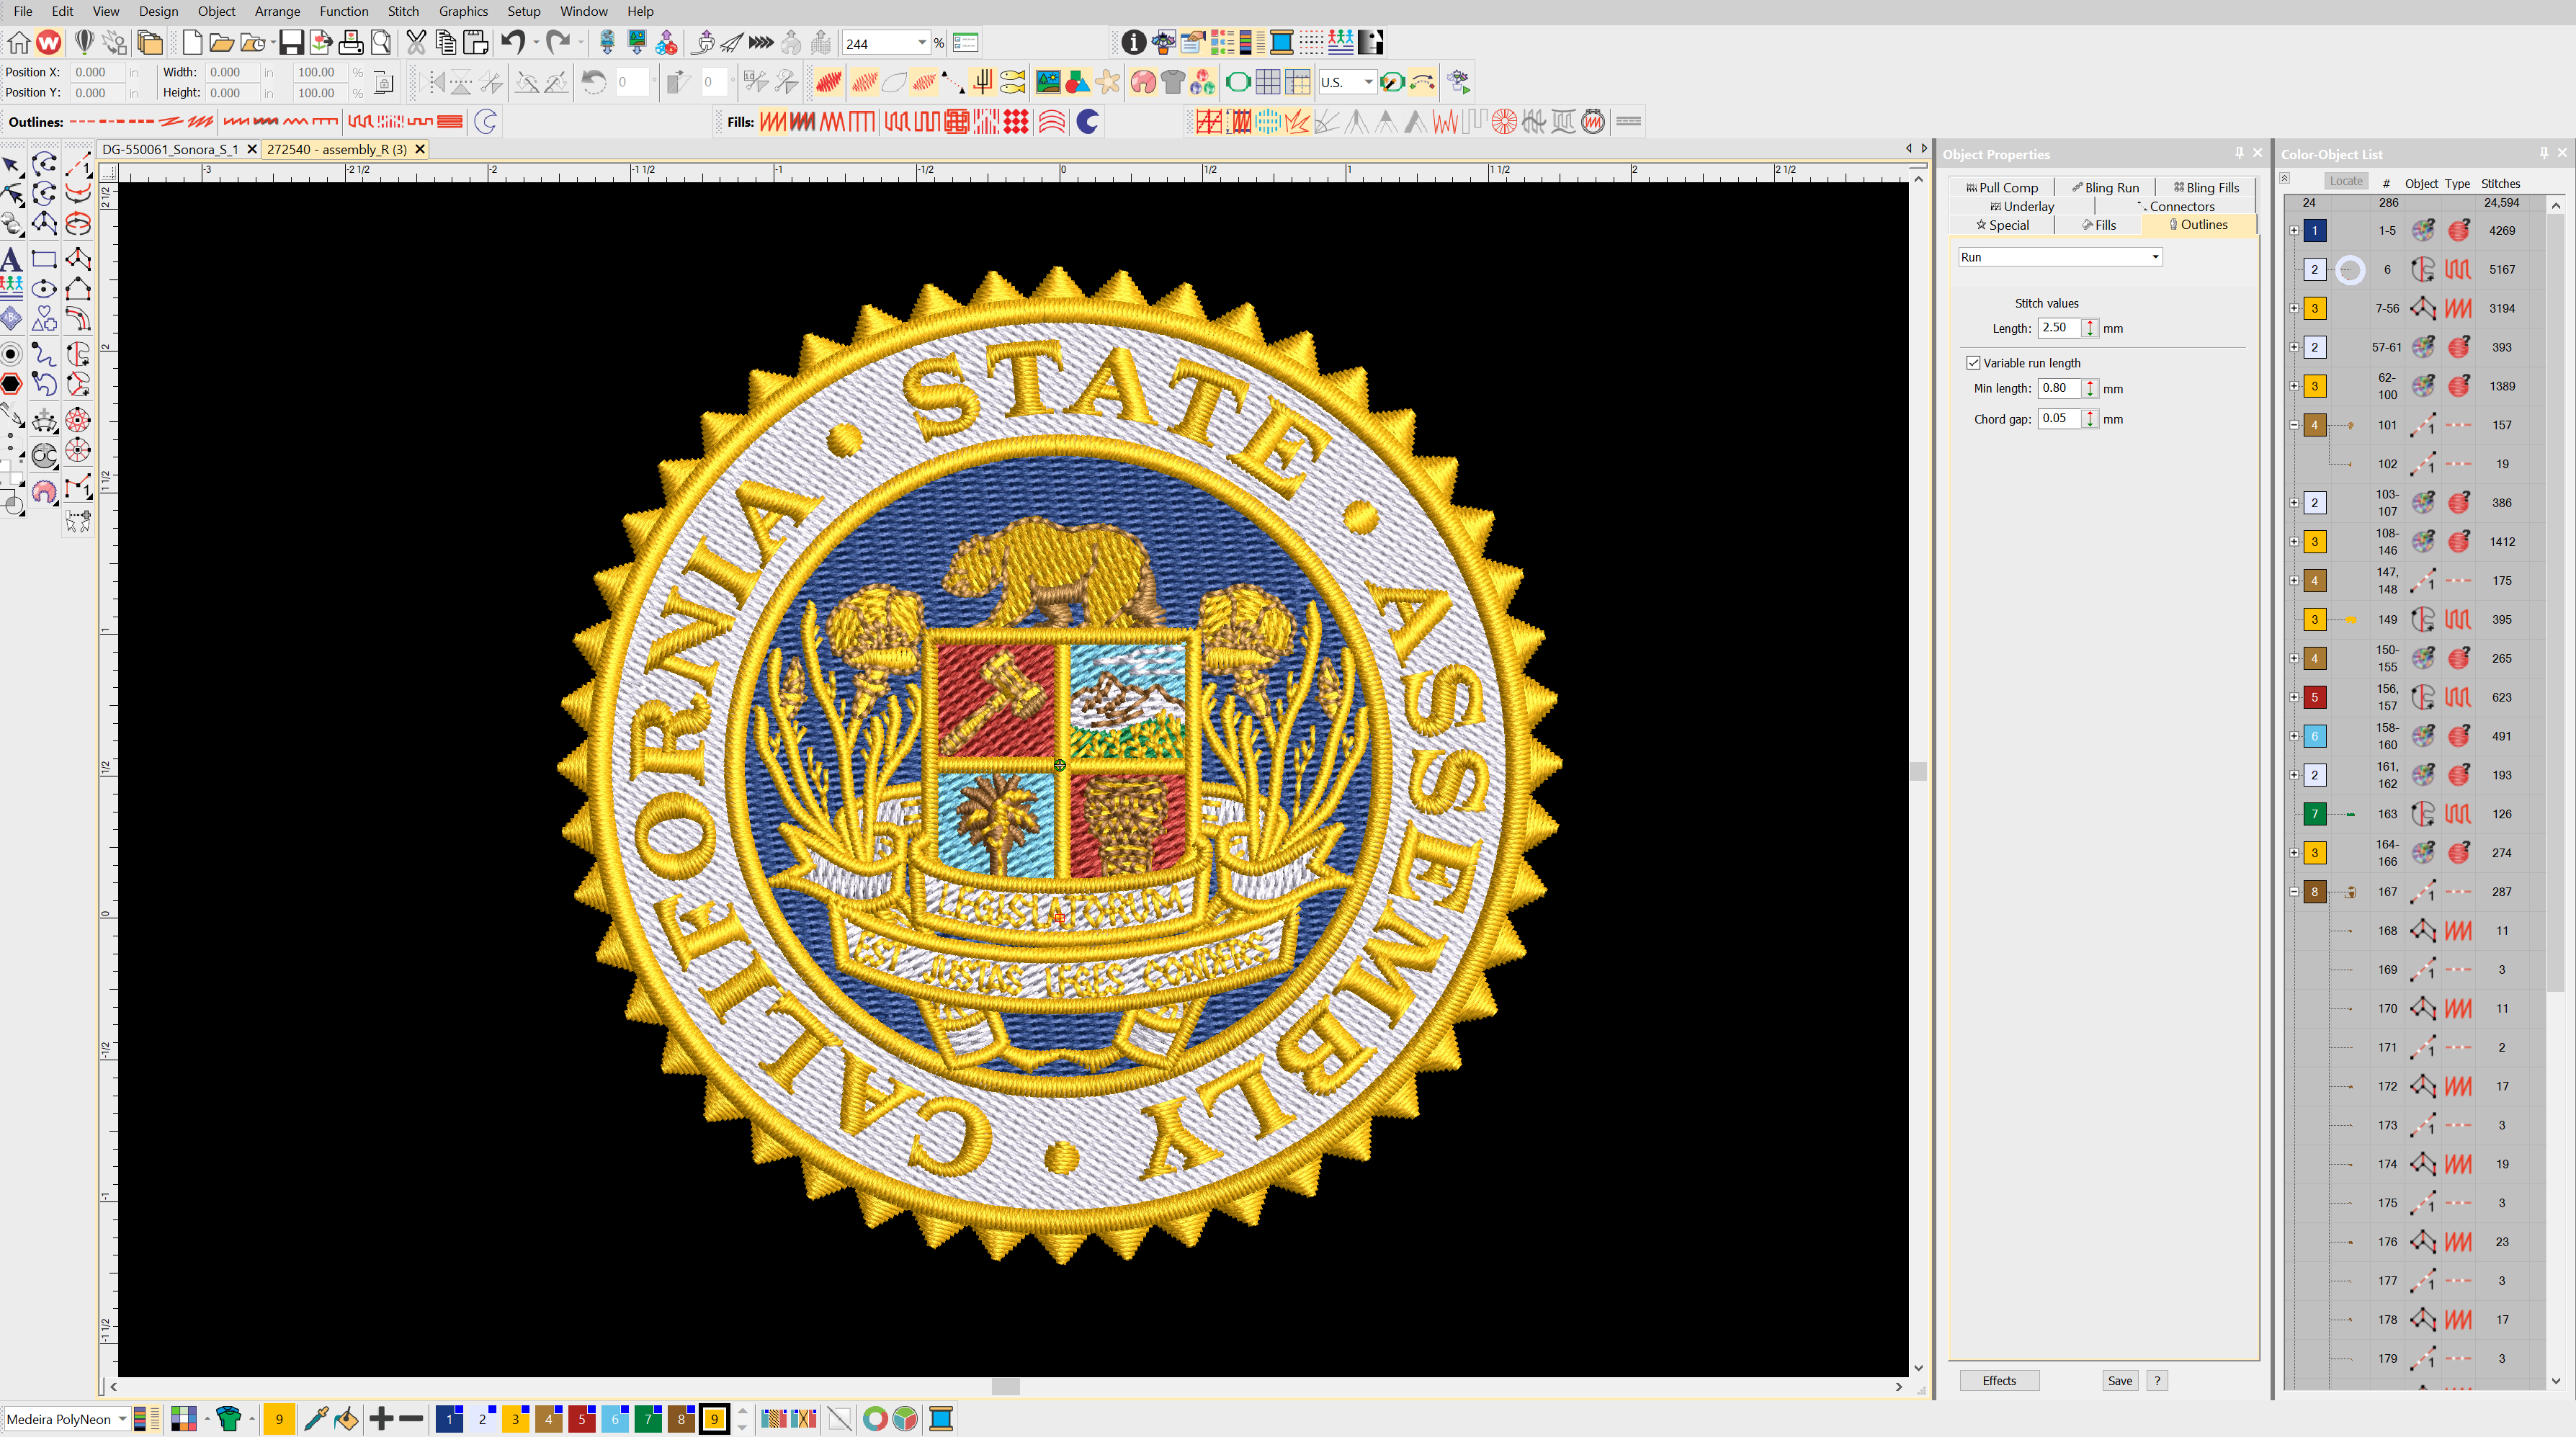Open the design information 'i' icon
2576x1437 pixels.
click(1133, 42)
